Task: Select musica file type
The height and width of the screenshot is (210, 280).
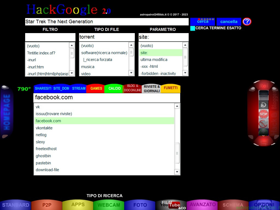Action: click(104, 67)
